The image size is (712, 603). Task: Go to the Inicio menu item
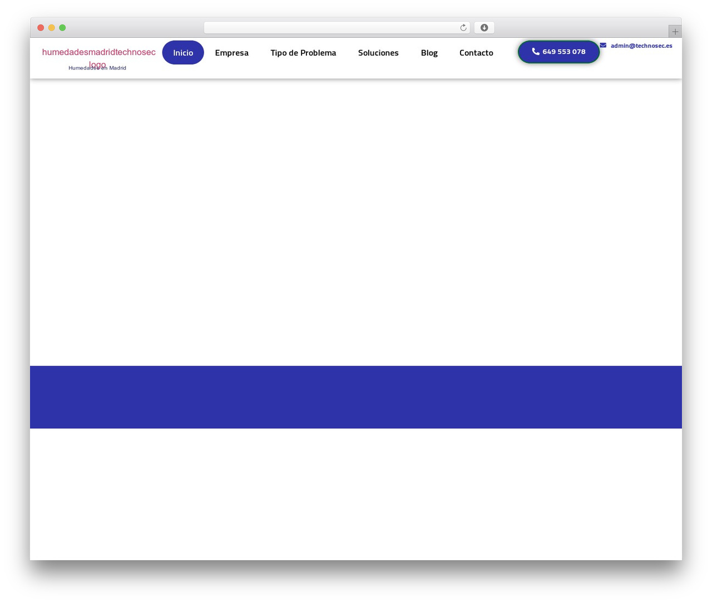[x=183, y=53]
